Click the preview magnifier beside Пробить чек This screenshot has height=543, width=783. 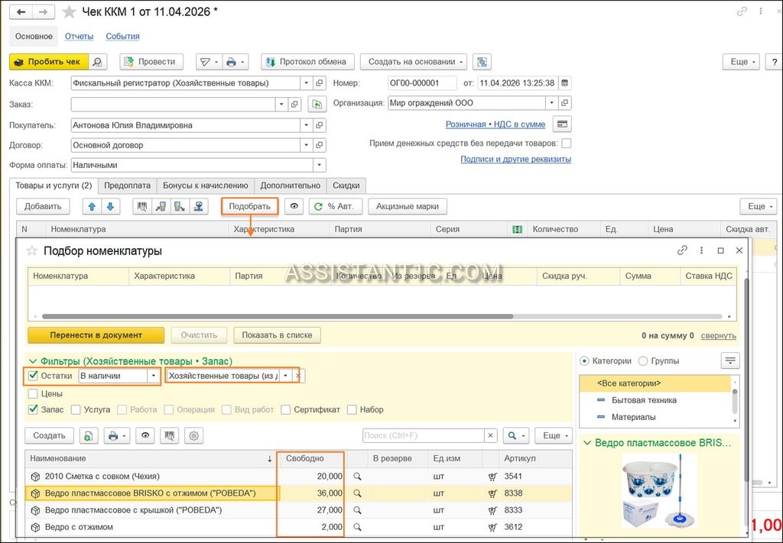(98, 62)
